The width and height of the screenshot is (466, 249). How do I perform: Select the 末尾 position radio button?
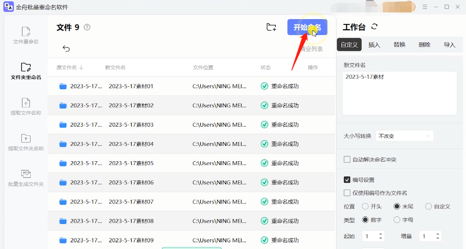[x=397, y=206]
